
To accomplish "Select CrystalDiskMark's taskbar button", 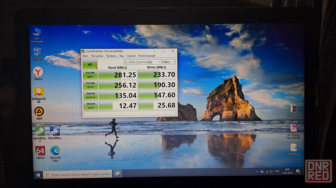I will (117, 174).
